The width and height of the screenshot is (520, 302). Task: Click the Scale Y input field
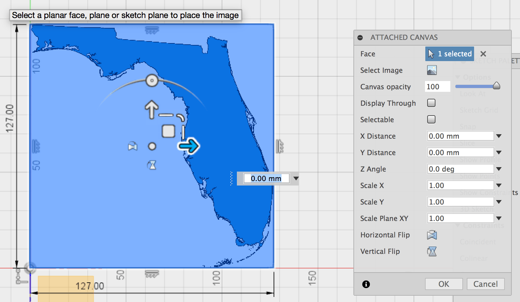pyautogui.click(x=460, y=202)
